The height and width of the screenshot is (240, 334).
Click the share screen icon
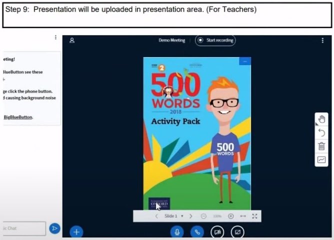237,231
